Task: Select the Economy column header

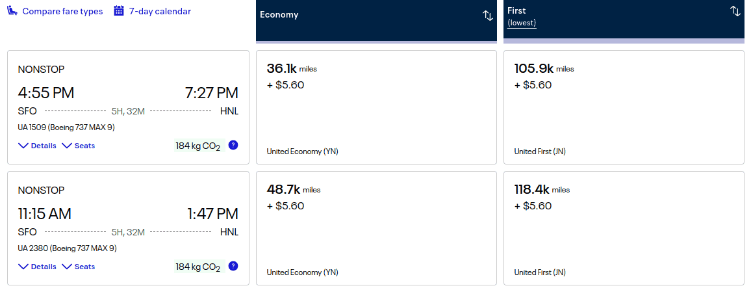Action: (x=376, y=21)
